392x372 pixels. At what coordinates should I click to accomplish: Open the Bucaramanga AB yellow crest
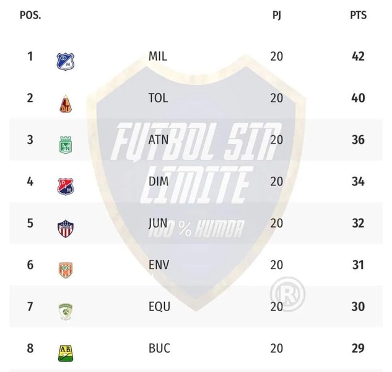click(x=66, y=353)
